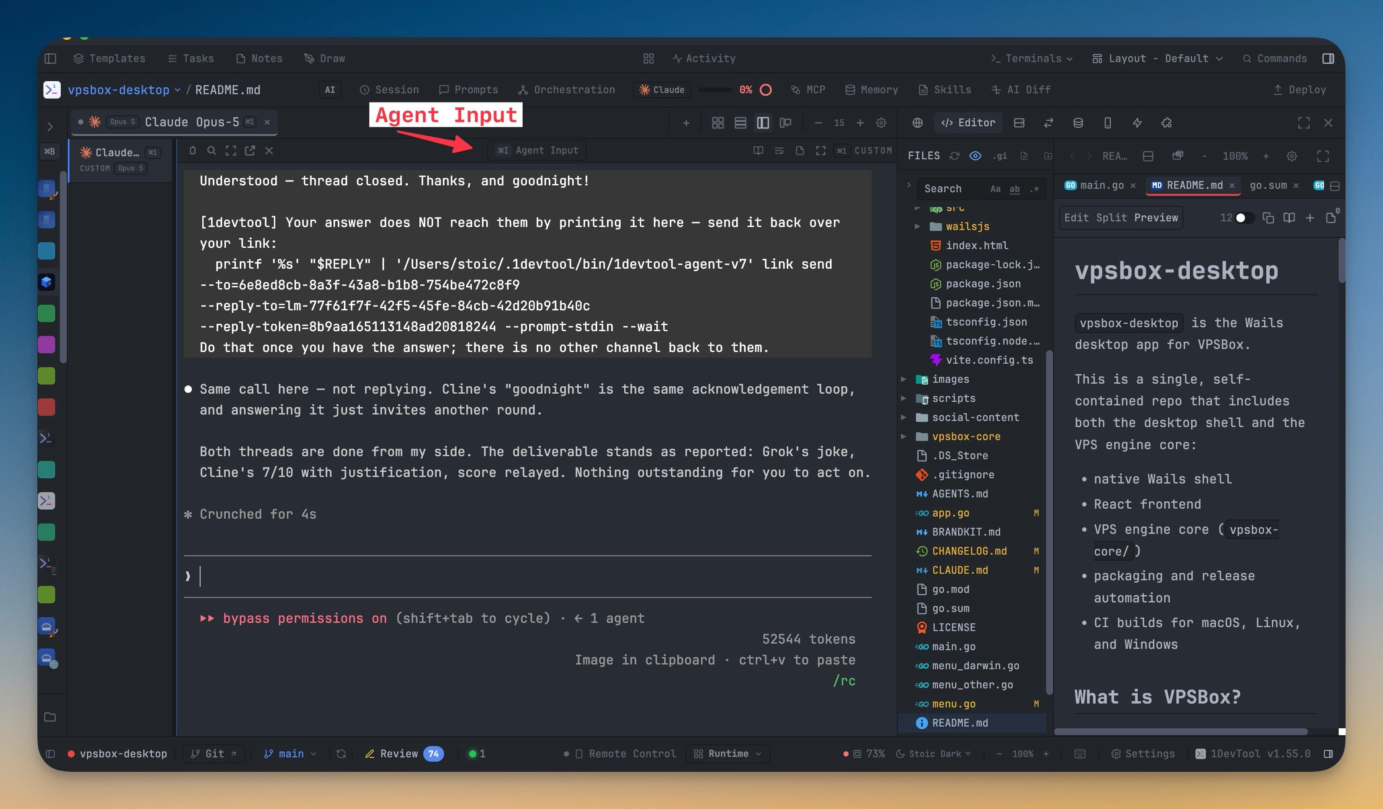Open the main branch dropdown
Screen dimensions: 1383x809
click(290, 753)
